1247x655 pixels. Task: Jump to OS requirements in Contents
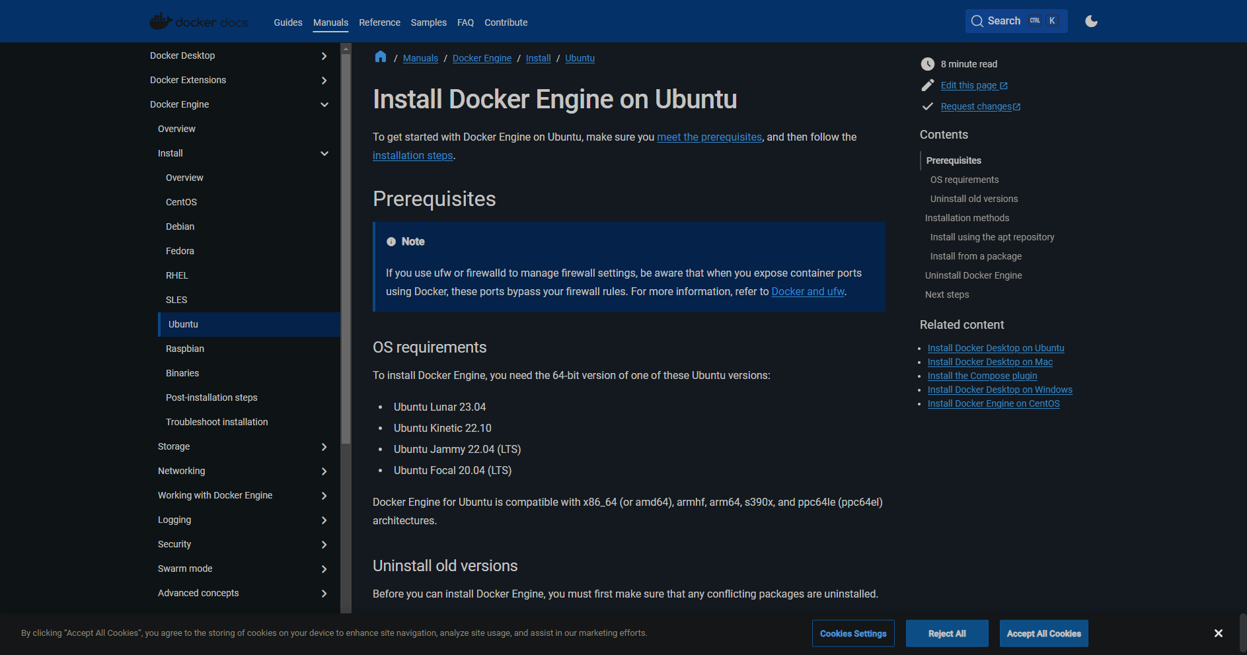point(964,180)
